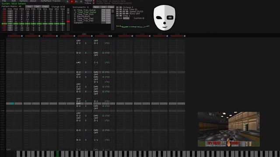
Task: Click the green oscilloscope waveform display
Action: point(133,27)
